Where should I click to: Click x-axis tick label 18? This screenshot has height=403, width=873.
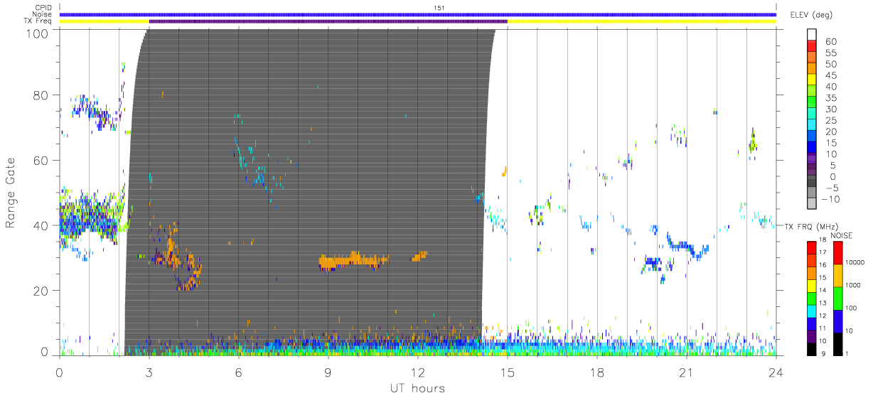click(597, 372)
